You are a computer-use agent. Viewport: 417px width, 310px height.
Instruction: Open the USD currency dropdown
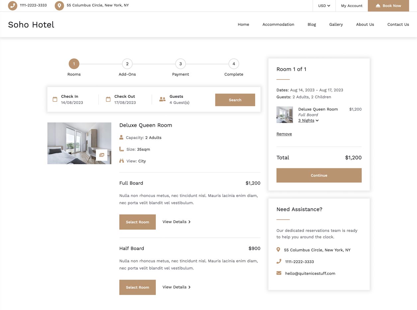(x=324, y=6)
